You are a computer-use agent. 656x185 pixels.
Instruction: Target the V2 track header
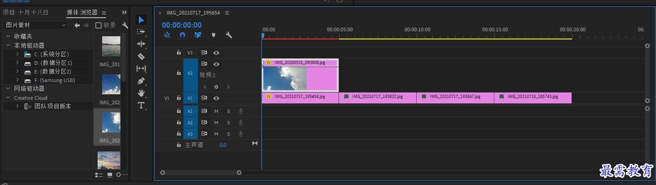190,75
